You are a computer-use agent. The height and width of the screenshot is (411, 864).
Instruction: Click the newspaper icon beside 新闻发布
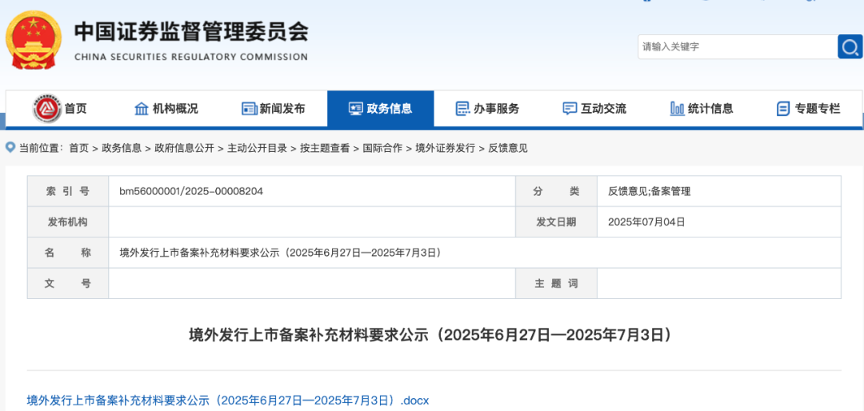click(x=249, y=109)
